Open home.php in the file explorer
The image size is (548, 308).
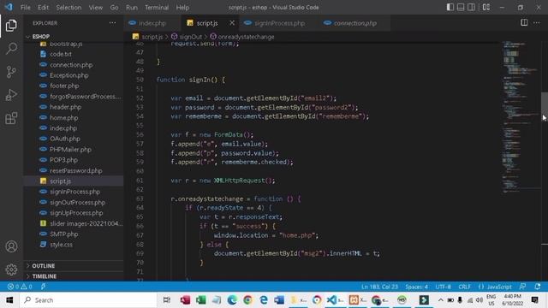[64, 118]
